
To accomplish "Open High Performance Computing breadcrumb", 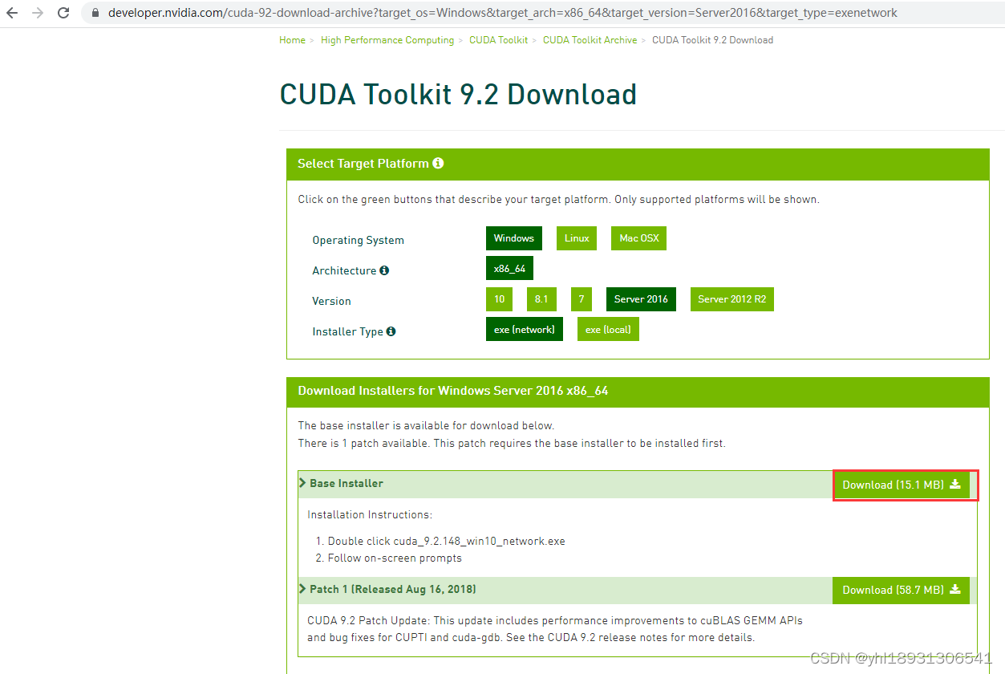I will coord(387,40).
